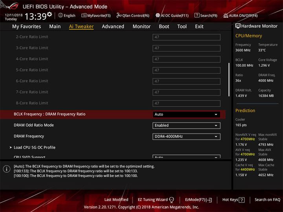Open the Advanced tab
The width and height of the screenshot is (283, 212).
(x=113, y=27)
